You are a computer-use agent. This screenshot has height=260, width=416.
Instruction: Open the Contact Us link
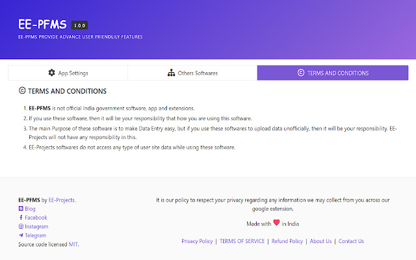tap(351, 241)
